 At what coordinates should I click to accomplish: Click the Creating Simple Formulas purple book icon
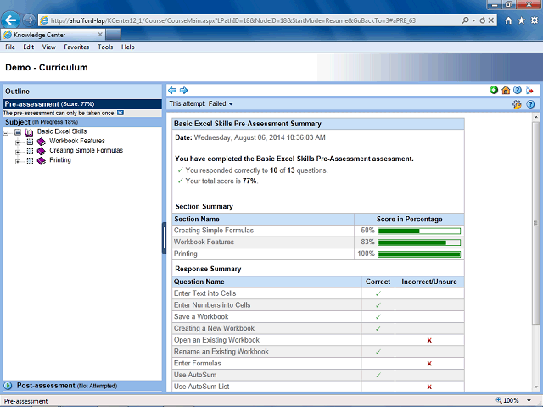pos(42,151)
